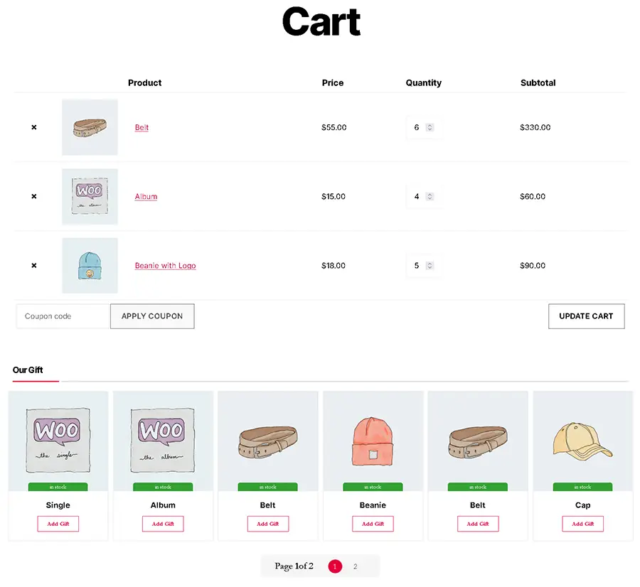Click the Cap gift thumbnail image
The width and height of the screenshot is (640, 587).
point(582,441)
